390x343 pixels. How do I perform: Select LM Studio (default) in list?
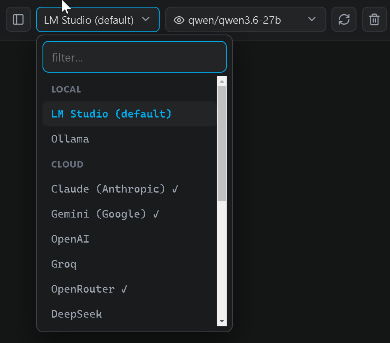point(129,114)
